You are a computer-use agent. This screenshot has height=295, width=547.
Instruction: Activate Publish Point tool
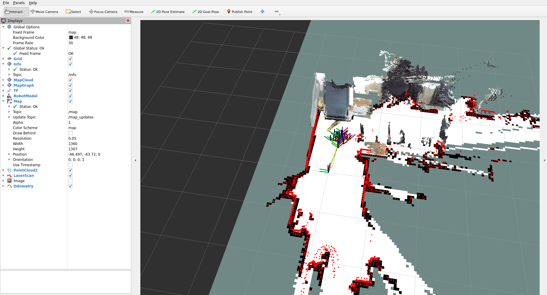[240, 12]
